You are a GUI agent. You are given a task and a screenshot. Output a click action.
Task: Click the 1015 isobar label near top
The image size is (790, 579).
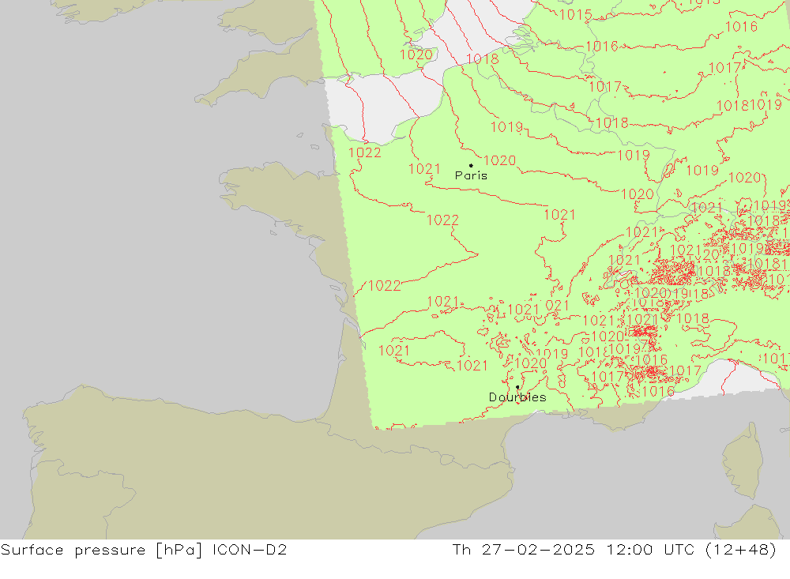pyautogui.click(x=575, y=15)
